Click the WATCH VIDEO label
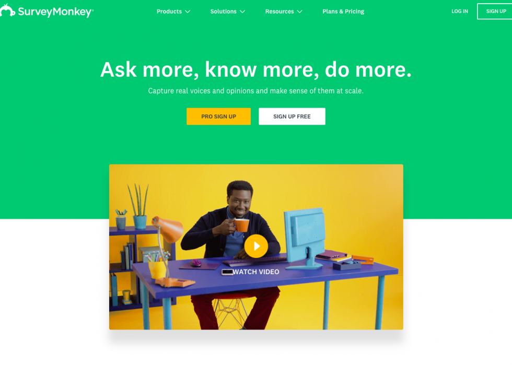The image size is (512, 365). 256,272
